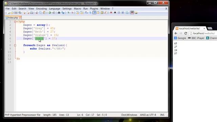Click the browser address bar
The width and height of the screenshot is (217, 122).
click(203, 33)
